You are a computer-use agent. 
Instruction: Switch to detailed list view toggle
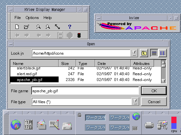[154, 53]
